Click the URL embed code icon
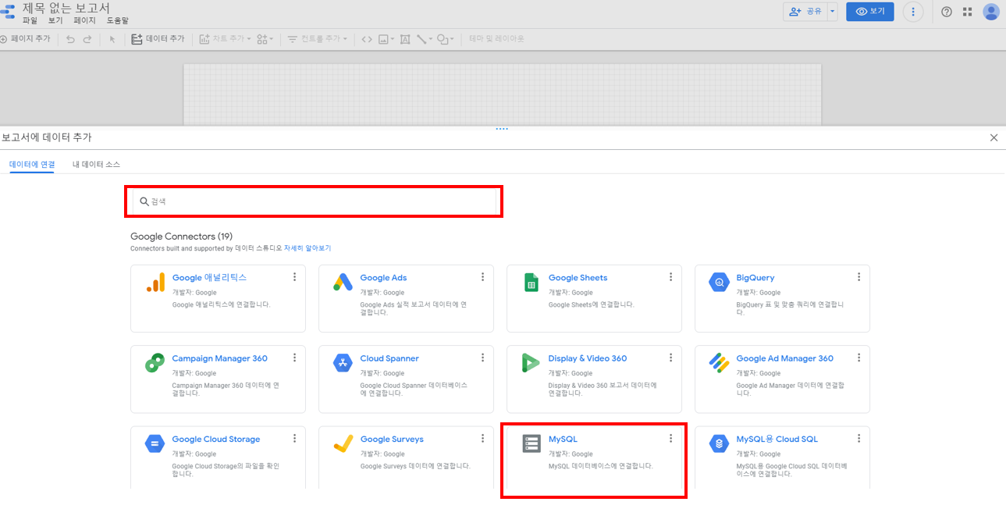This screenshot has height=516, width=1006. coord(367,39)
